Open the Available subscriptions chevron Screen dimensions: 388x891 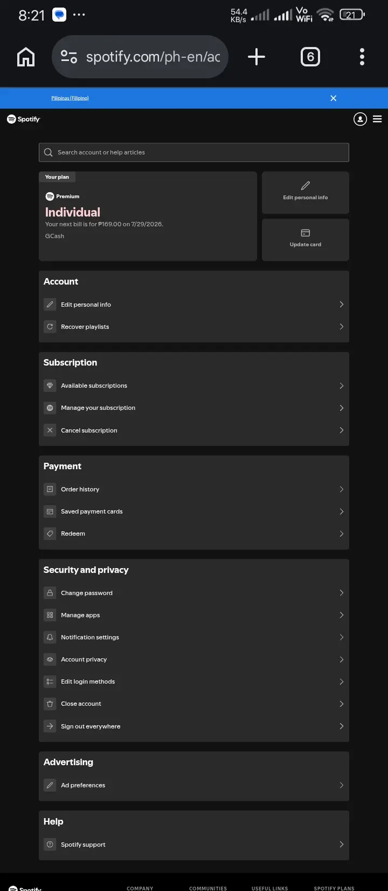[341, 386]
